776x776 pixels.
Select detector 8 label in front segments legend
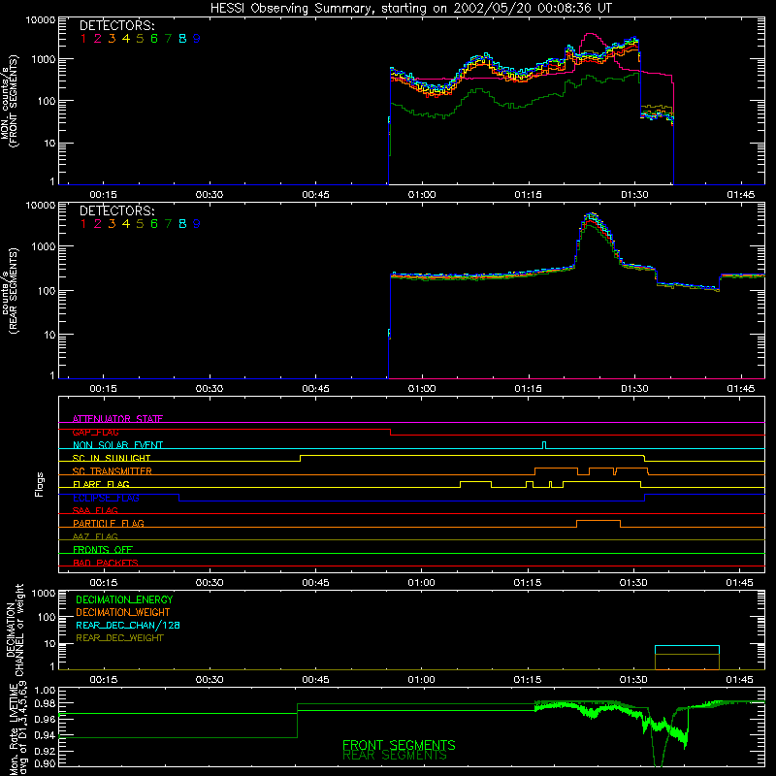pos(182,38)
